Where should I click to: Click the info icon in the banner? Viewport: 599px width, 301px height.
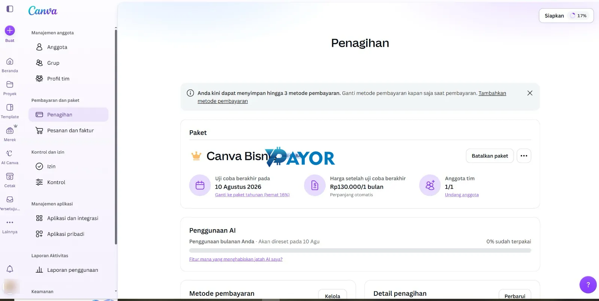click(x=190, y=93)
